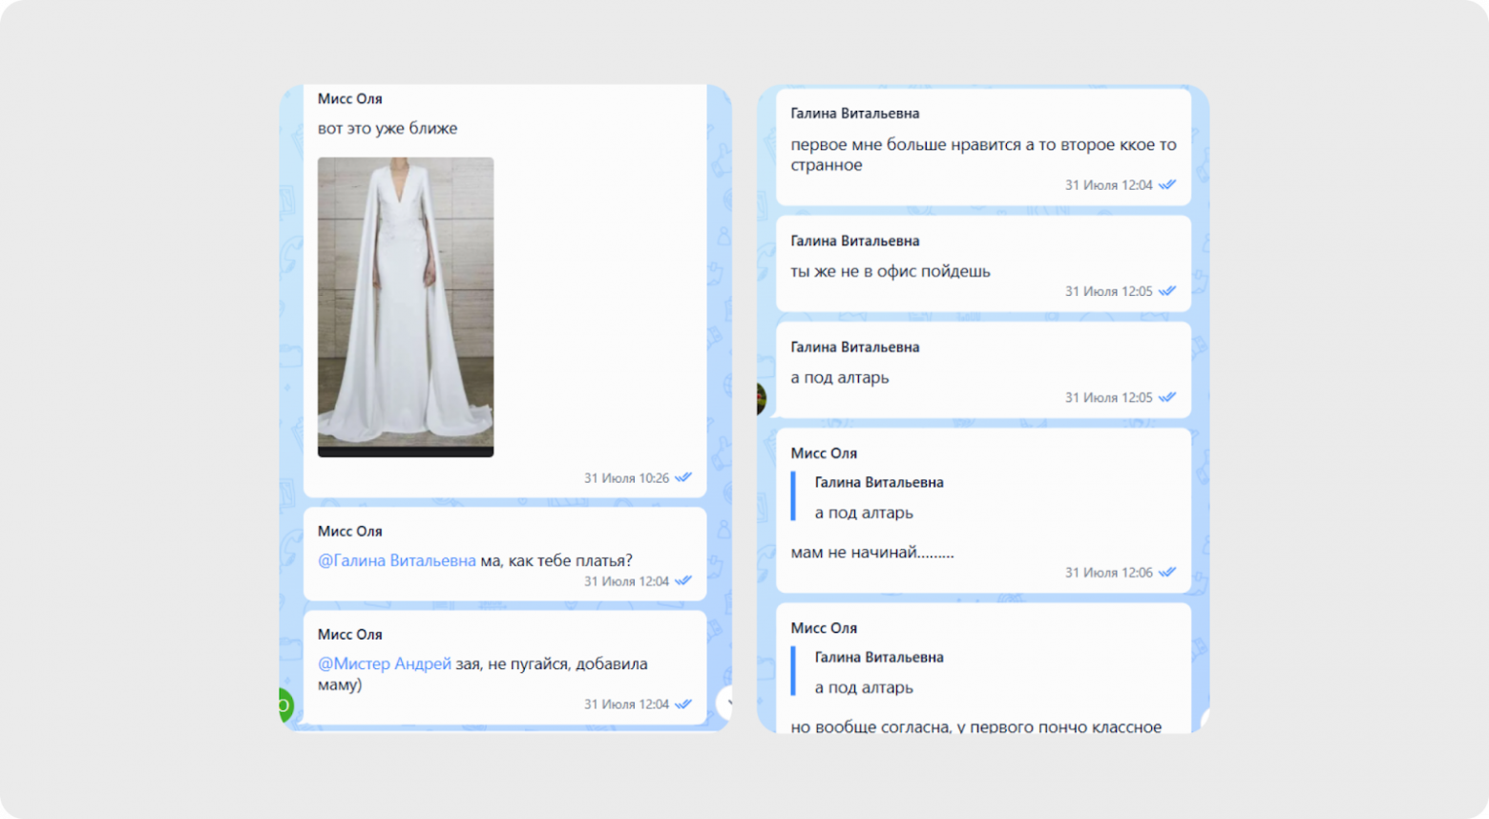Click the @Мистер Андрей mention link
Image resolution: width=1489 pixels, height=819 pixels.
click(384, 664)
